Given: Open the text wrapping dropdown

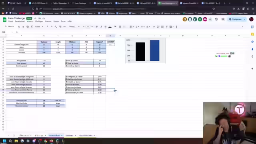Looking at the screenshot, I should 142,27.
